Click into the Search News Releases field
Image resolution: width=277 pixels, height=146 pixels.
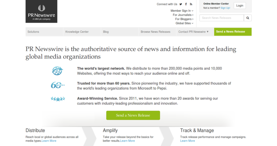pyautogui.click(x=222, y=18)
